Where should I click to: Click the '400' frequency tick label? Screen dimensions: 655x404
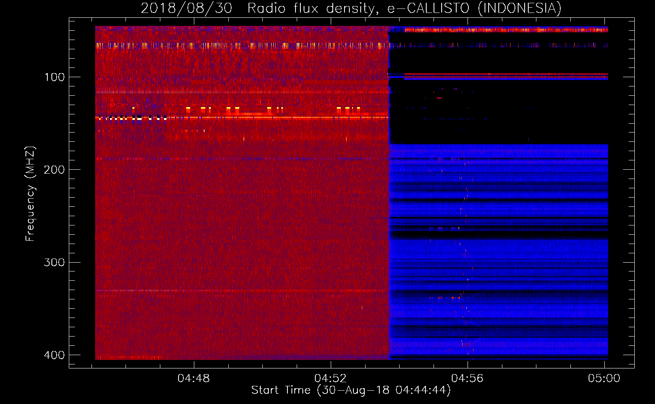tap(54, 355)
